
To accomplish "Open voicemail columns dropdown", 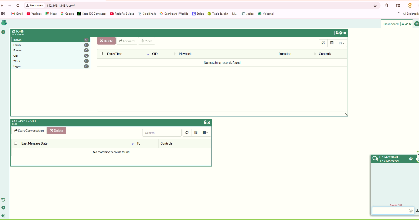I will (341, 43).
